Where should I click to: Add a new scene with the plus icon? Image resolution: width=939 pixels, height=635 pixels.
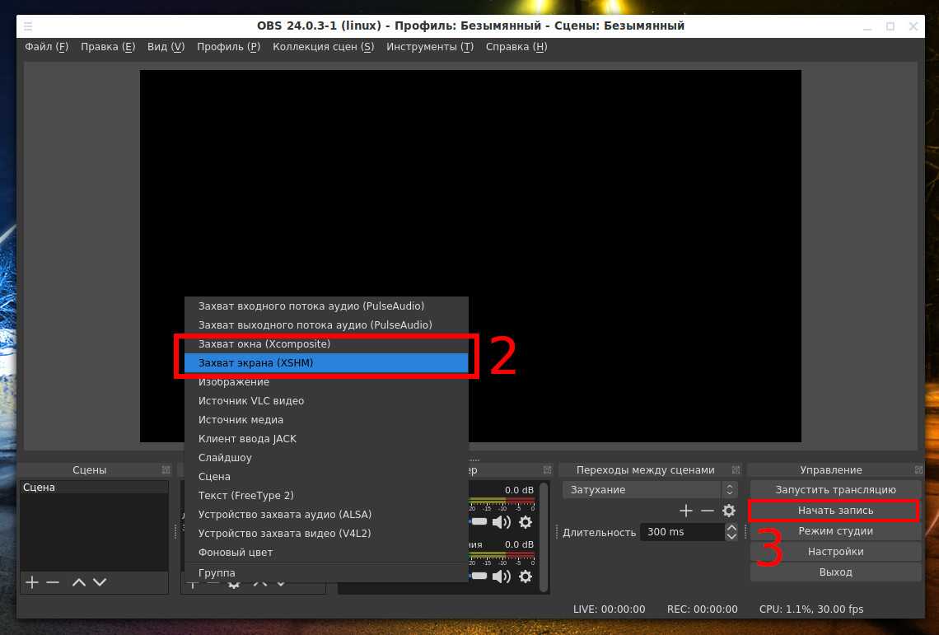click(32, 582)
